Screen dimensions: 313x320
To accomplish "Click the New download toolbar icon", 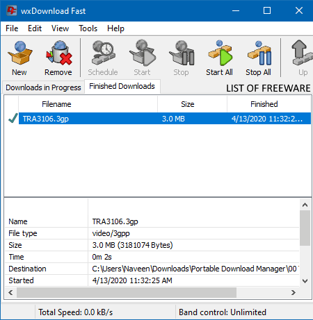I will [x=19, y=53].
